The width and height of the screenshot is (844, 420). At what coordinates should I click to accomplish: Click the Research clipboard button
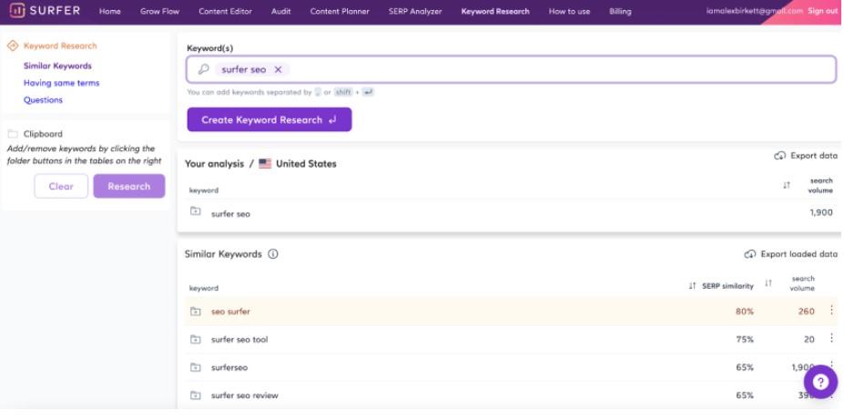[129, 186]
